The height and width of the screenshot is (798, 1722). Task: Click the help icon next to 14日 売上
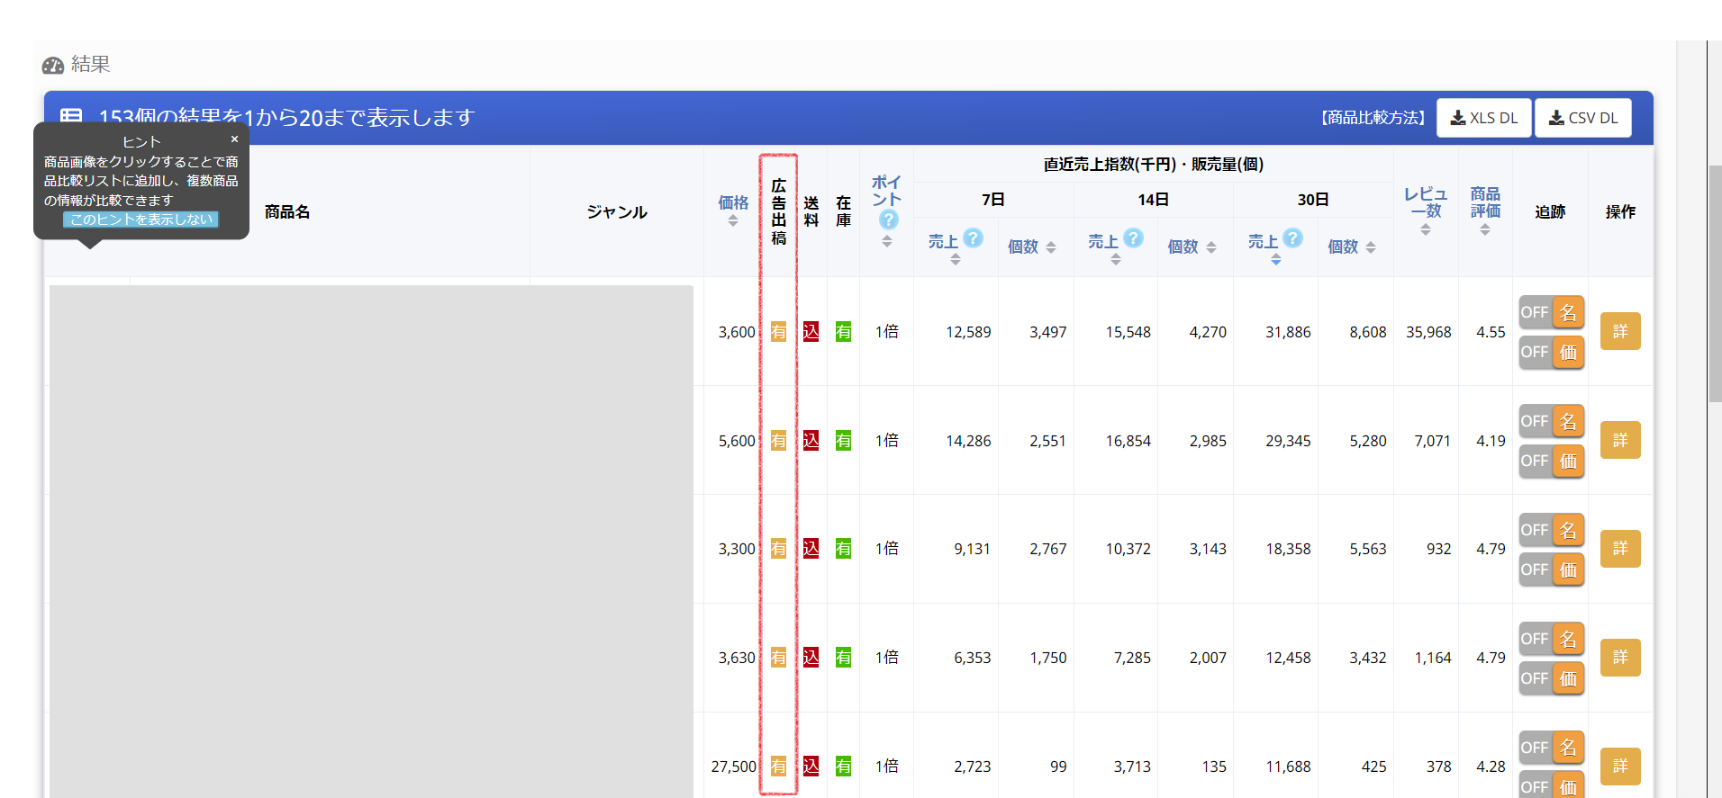1133,238
